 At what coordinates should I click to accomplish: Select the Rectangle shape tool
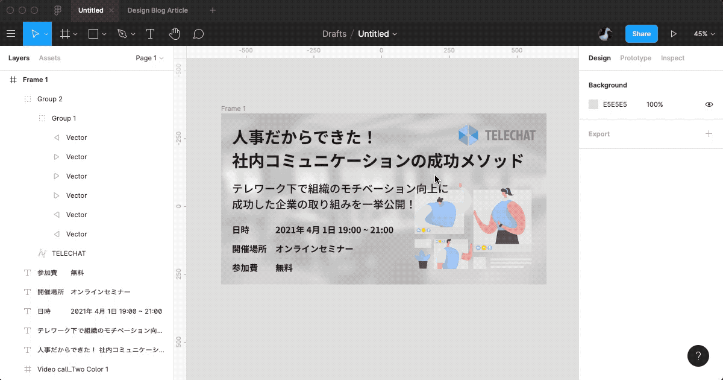pyautogui.click(x=93, y=34)
